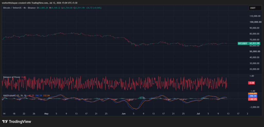Image resolution: width=264 pixels, height=127 pixels.
Task: Click the red 0.08 Balance of Power tag
Action: pyautogui.click(x=251, y=83)
